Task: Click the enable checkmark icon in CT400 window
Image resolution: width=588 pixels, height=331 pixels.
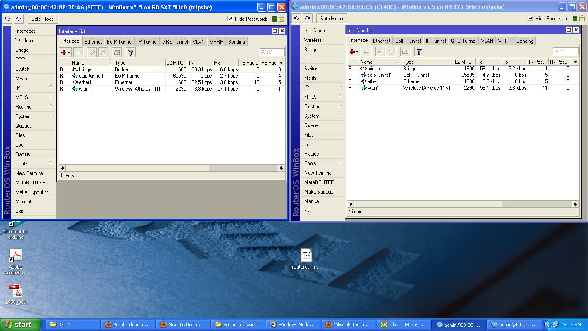Action: point(380,52)
